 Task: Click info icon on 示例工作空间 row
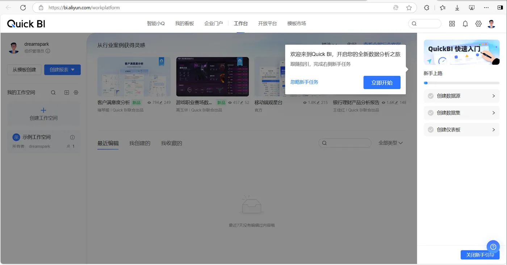(x=72, y=137)
